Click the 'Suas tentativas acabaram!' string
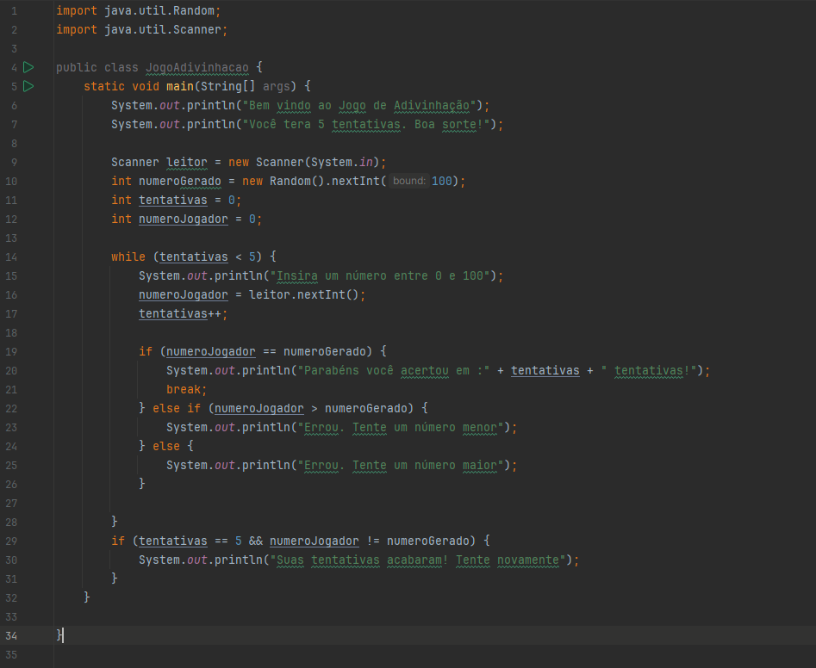The image size is (816, 668). point(359,560)
